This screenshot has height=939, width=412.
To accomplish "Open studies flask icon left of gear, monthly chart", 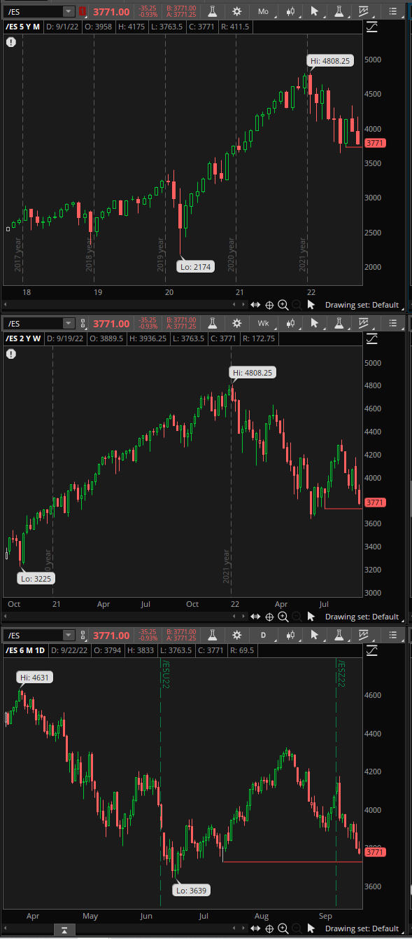I will tap(214, 11).
